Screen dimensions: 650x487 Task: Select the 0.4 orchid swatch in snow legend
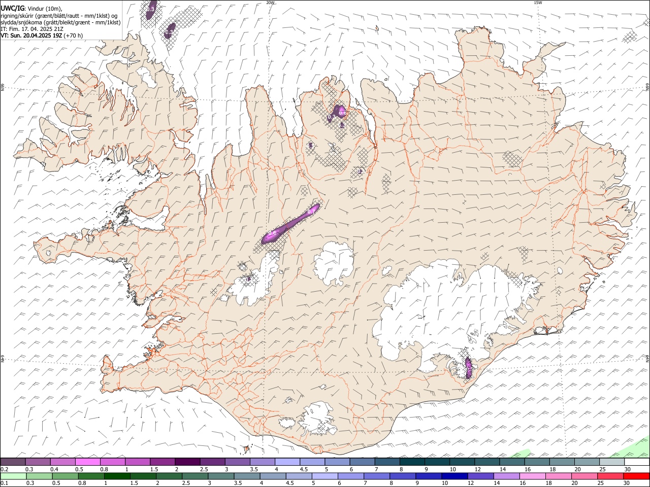click(62, 462)
